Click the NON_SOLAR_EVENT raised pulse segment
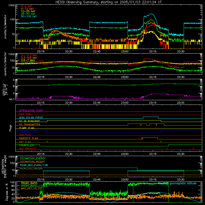Viewport: 205px width, 205px height. (x=151, y=117)
